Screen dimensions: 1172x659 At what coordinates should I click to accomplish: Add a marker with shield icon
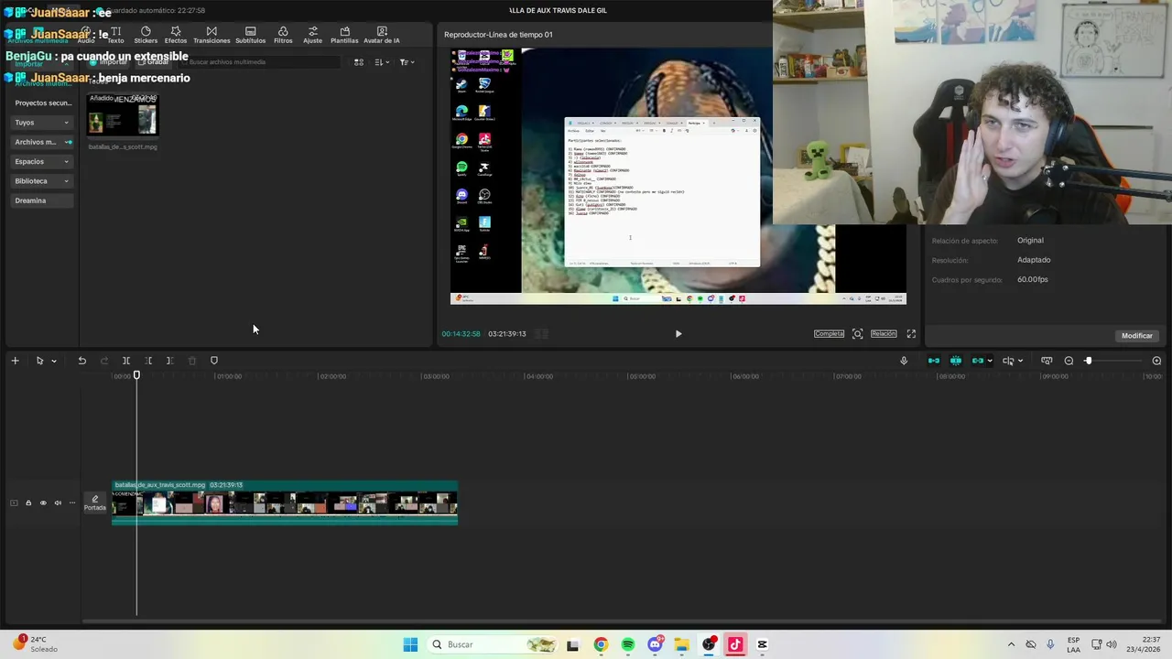[214, 361]
